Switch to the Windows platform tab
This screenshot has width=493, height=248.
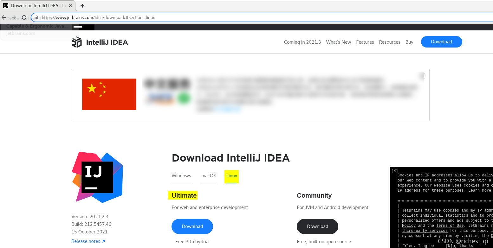pos(181,176)
